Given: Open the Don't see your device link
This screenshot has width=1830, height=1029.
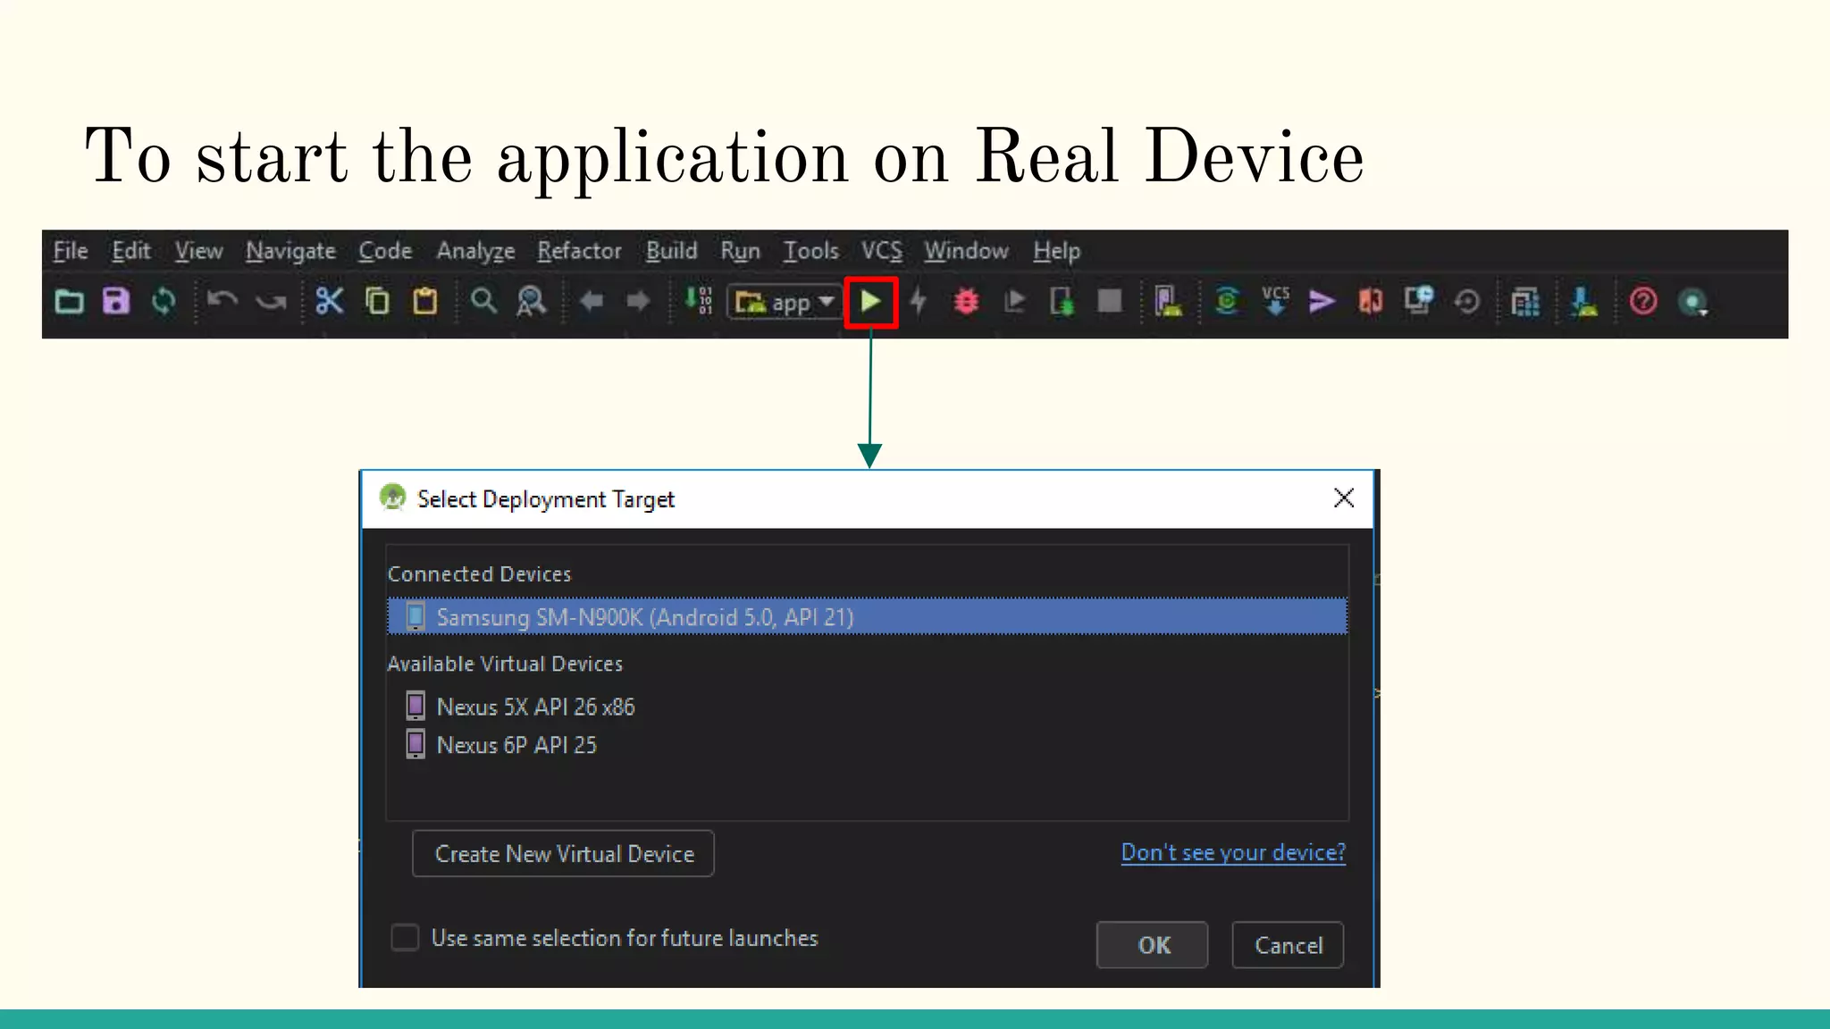Looking at the screenshot, I should 1233,853.
